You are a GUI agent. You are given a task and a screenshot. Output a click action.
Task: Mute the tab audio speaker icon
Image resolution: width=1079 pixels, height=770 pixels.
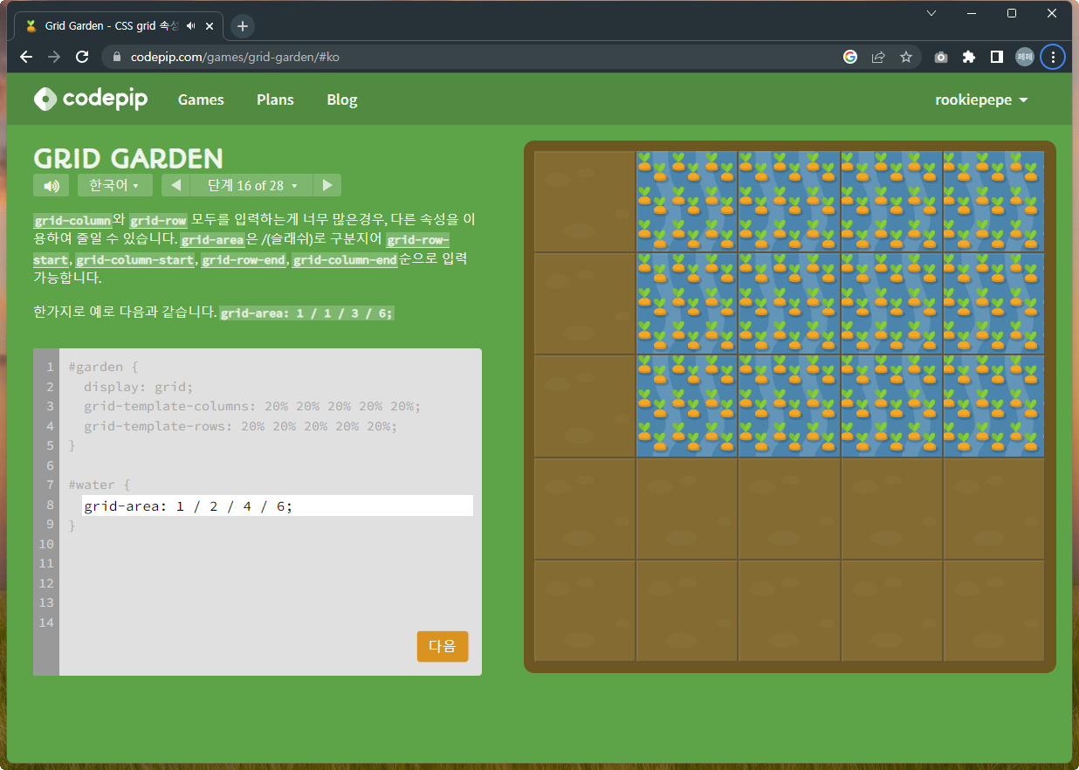point(190,26)
